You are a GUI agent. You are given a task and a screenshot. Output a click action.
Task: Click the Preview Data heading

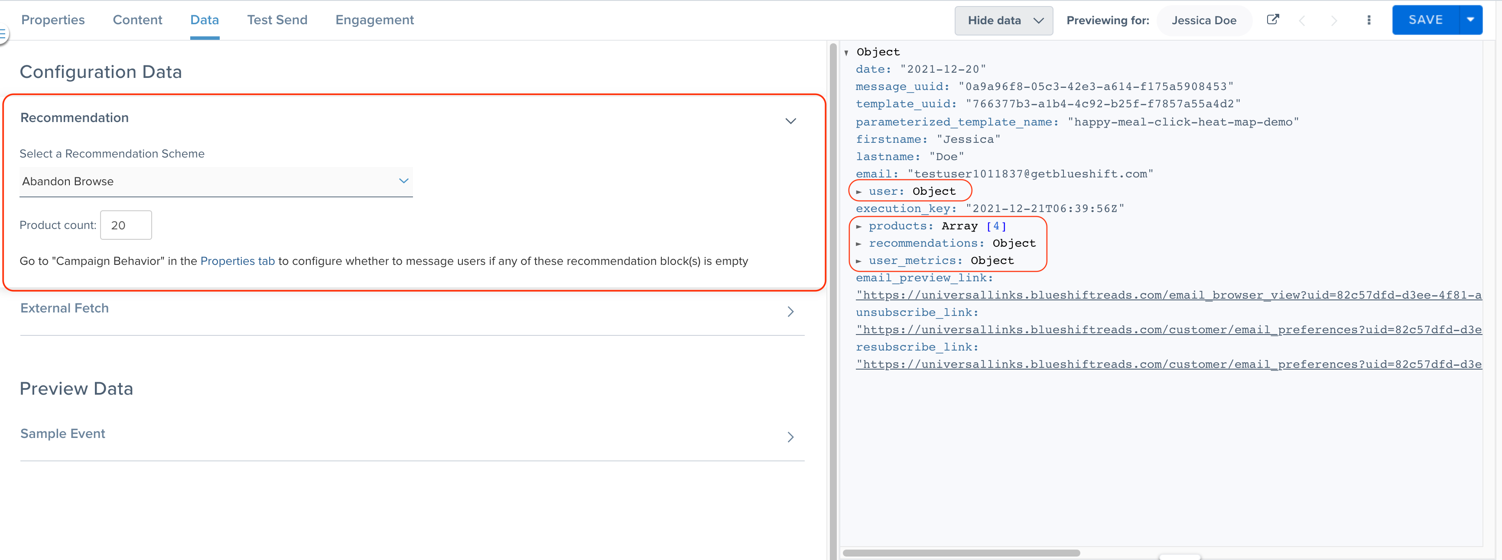tap(76, 389)
